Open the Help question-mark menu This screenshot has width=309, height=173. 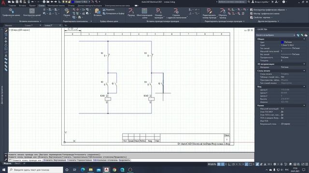[284, 2]
